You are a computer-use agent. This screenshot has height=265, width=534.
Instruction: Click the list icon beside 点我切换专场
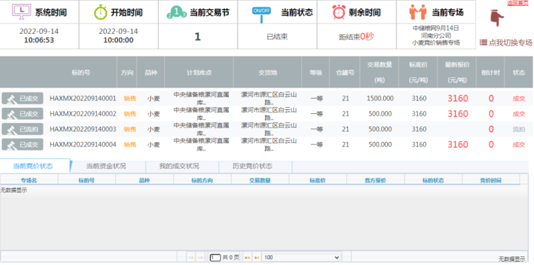point(483,43)
